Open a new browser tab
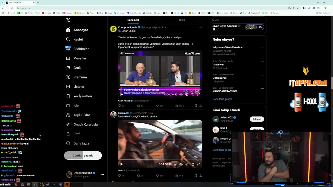This screenshot has width=333, height=187. coord(38,3)
